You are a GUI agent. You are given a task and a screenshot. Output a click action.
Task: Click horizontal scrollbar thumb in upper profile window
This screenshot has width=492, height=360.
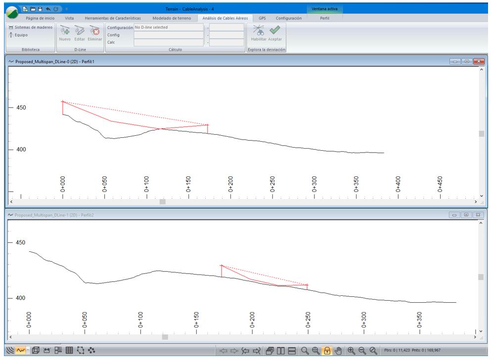click(162, 202)
